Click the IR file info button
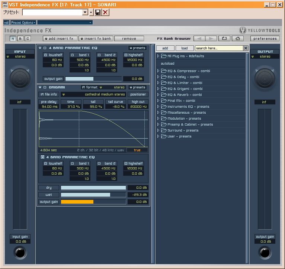 [x=49, y=94]
